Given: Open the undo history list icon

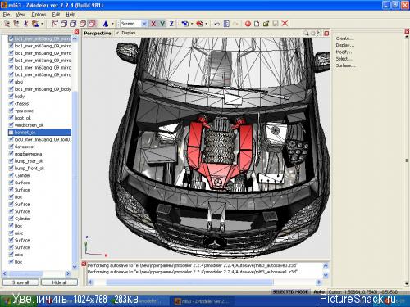Looking at the screenshot, I should tap(226, 24).
